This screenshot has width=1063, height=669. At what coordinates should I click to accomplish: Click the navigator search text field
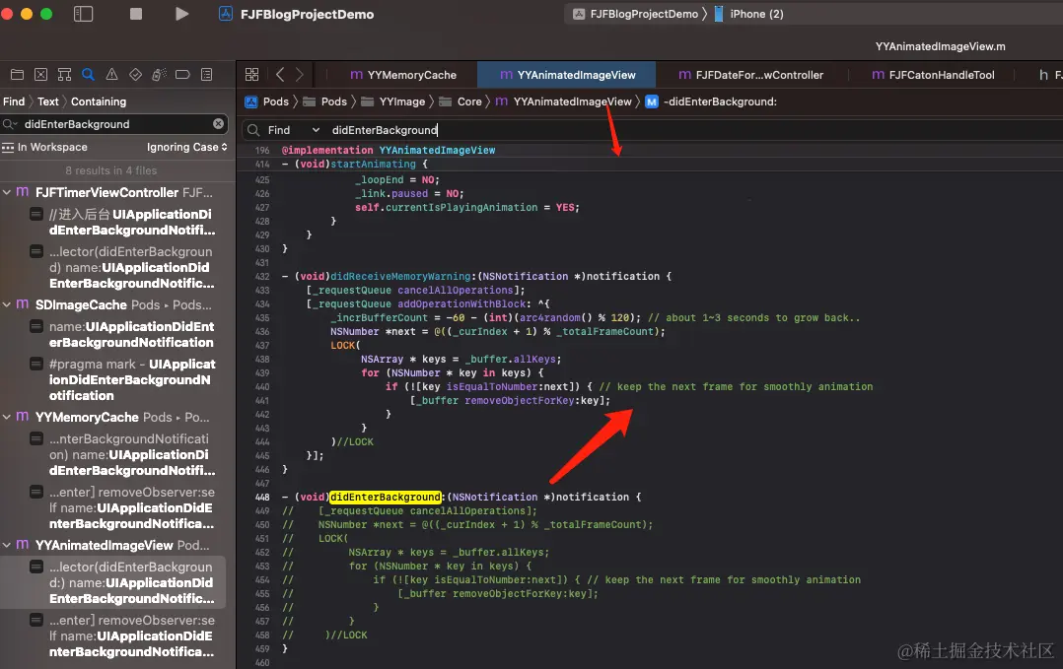point(115,124)
